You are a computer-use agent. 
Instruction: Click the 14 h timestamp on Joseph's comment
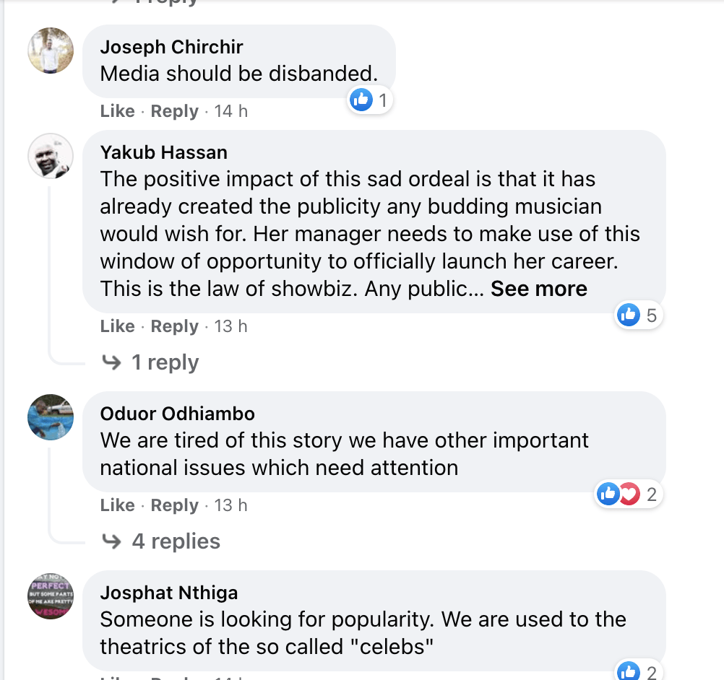tap(230, 111)
